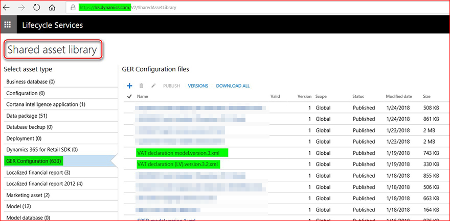Open VAT declaration (LV).version.3.2.xml file
The height and width of the screenshot is (221, 450).
pos(177,164)
